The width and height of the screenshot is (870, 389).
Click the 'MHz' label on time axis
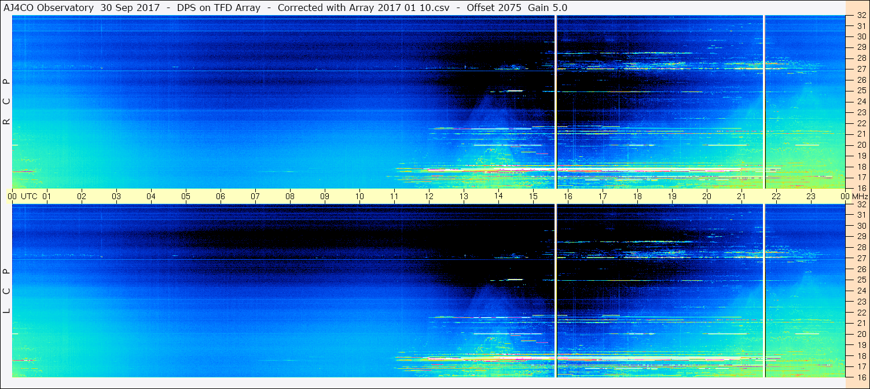click(861, 196)
